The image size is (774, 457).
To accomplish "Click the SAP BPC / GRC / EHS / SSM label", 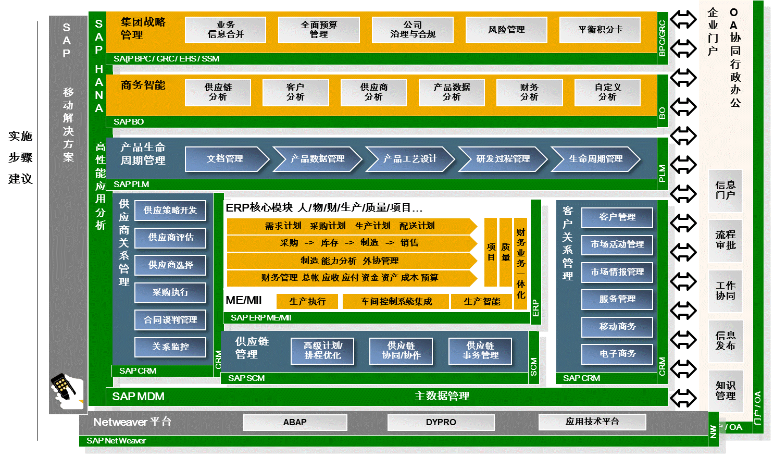I will 167,59.
